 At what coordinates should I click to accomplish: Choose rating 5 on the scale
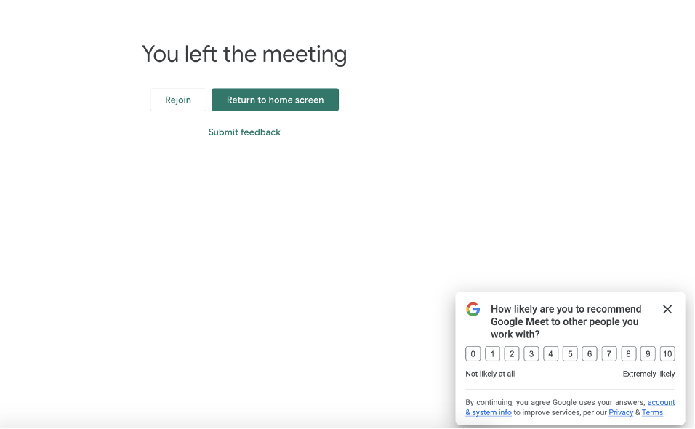[x=570, y=354]
